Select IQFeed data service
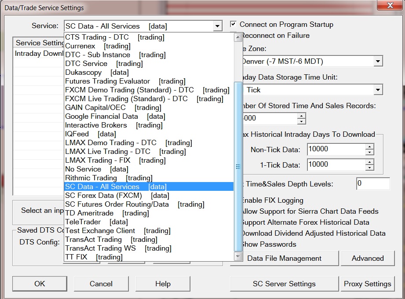Image resolution: width=405 pixels, height=299 pixels. pos(149,134)
